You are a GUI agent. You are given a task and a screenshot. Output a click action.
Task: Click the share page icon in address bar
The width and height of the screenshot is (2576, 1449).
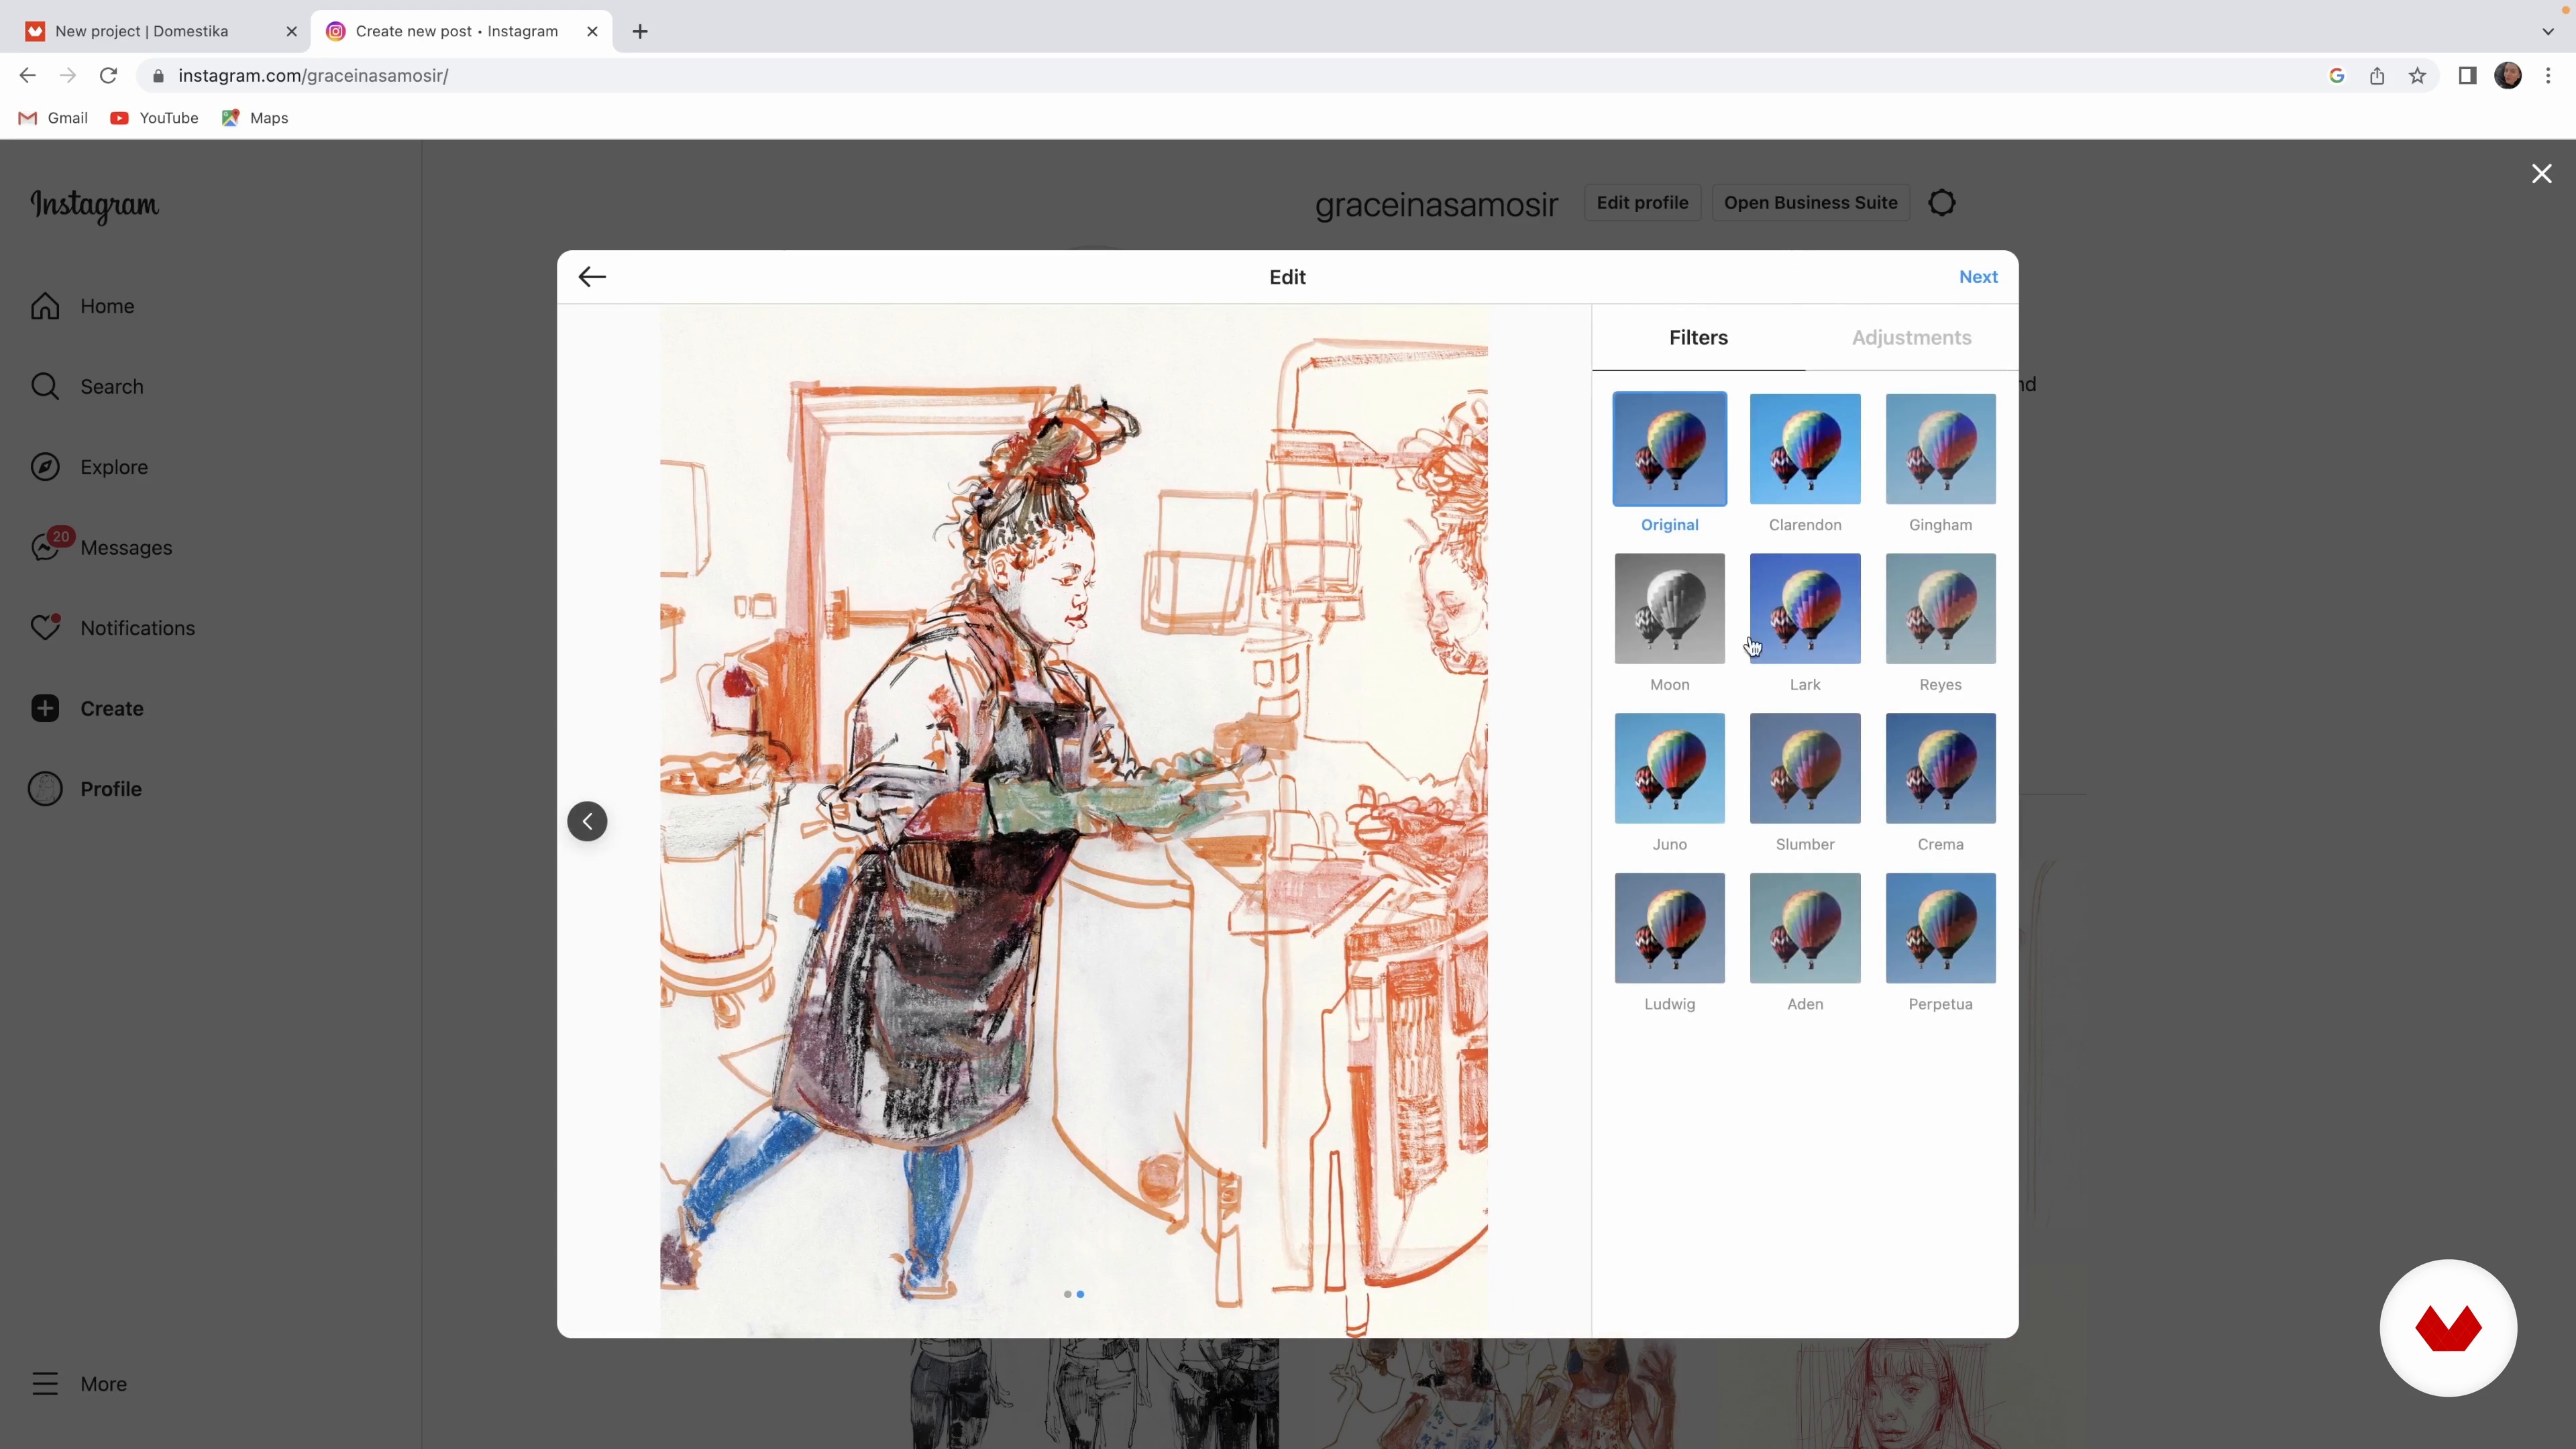(2377, 76)
